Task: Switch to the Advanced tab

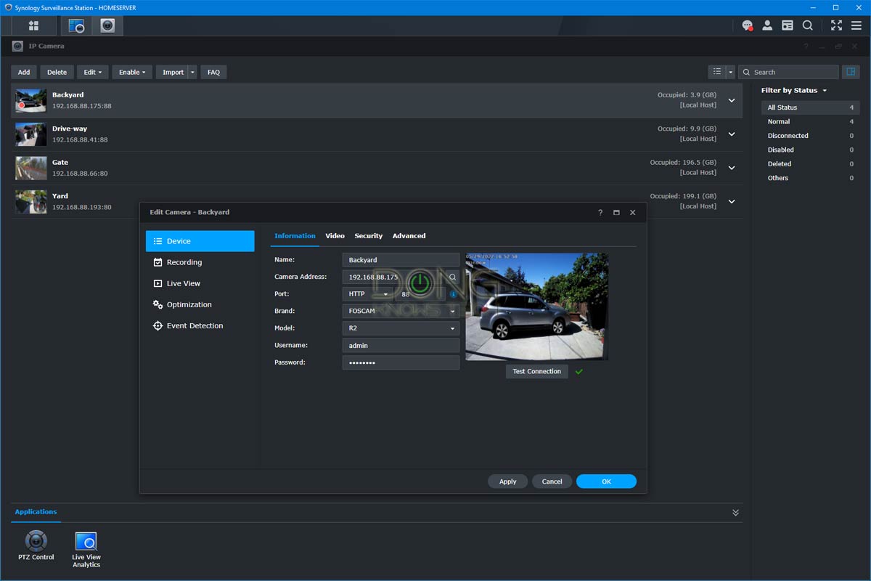Action: tap(409, 236)
